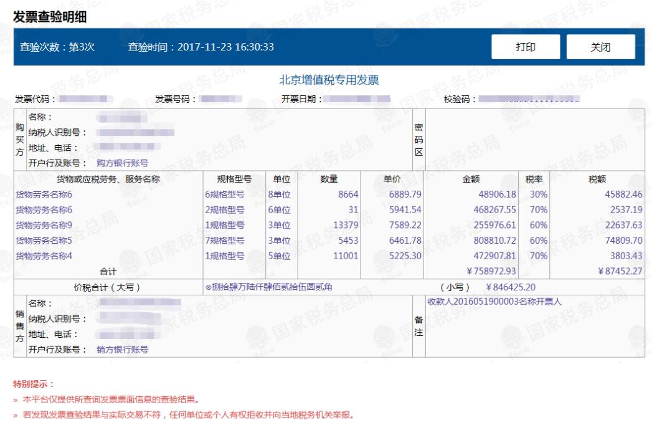Click the 查验次数：第3次 label
The height and width of the screenshot is (435, 652).
tap(57, 47)
